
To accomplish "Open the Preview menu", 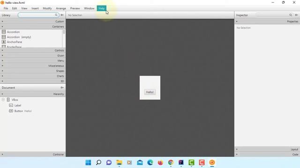I will pos(75,8).
